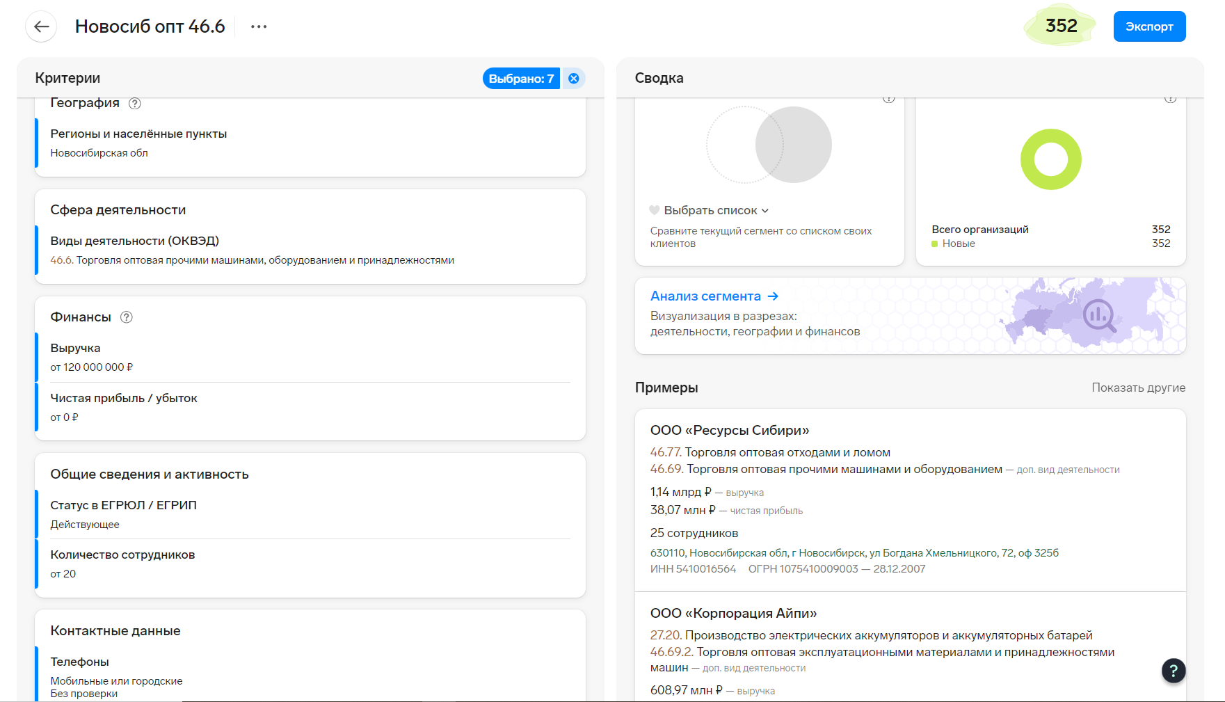Go back with the arrow button
The width and height of the screenshot is (1225, 702).
(x=41, y=26)
